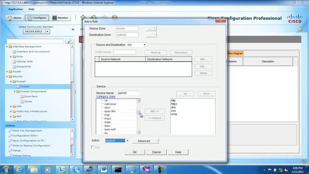Select https in the chosen services
This screenshot has height=174, width=309.
[174, 104]
